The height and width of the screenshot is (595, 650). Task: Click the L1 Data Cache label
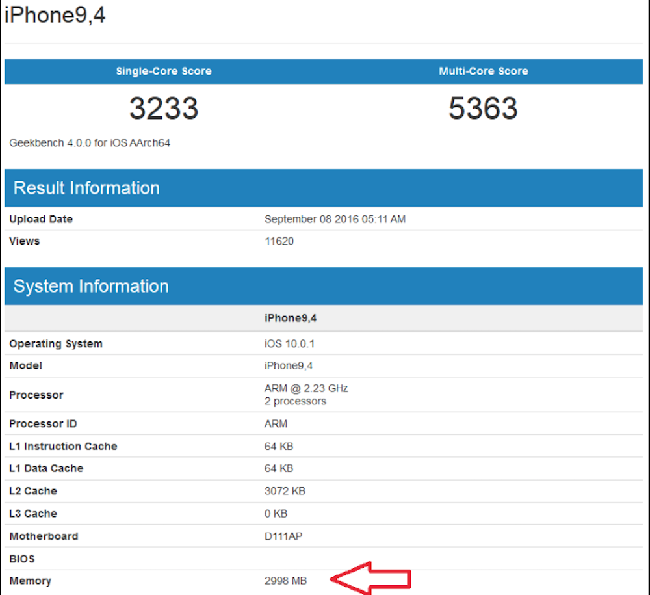pyautogui.click(x=46, y=468)
